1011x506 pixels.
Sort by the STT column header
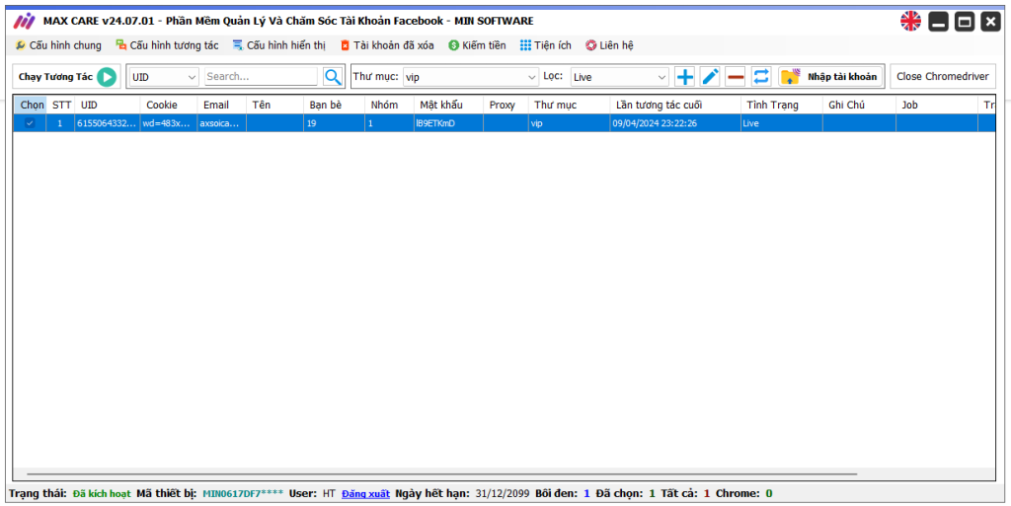point(60,105)
